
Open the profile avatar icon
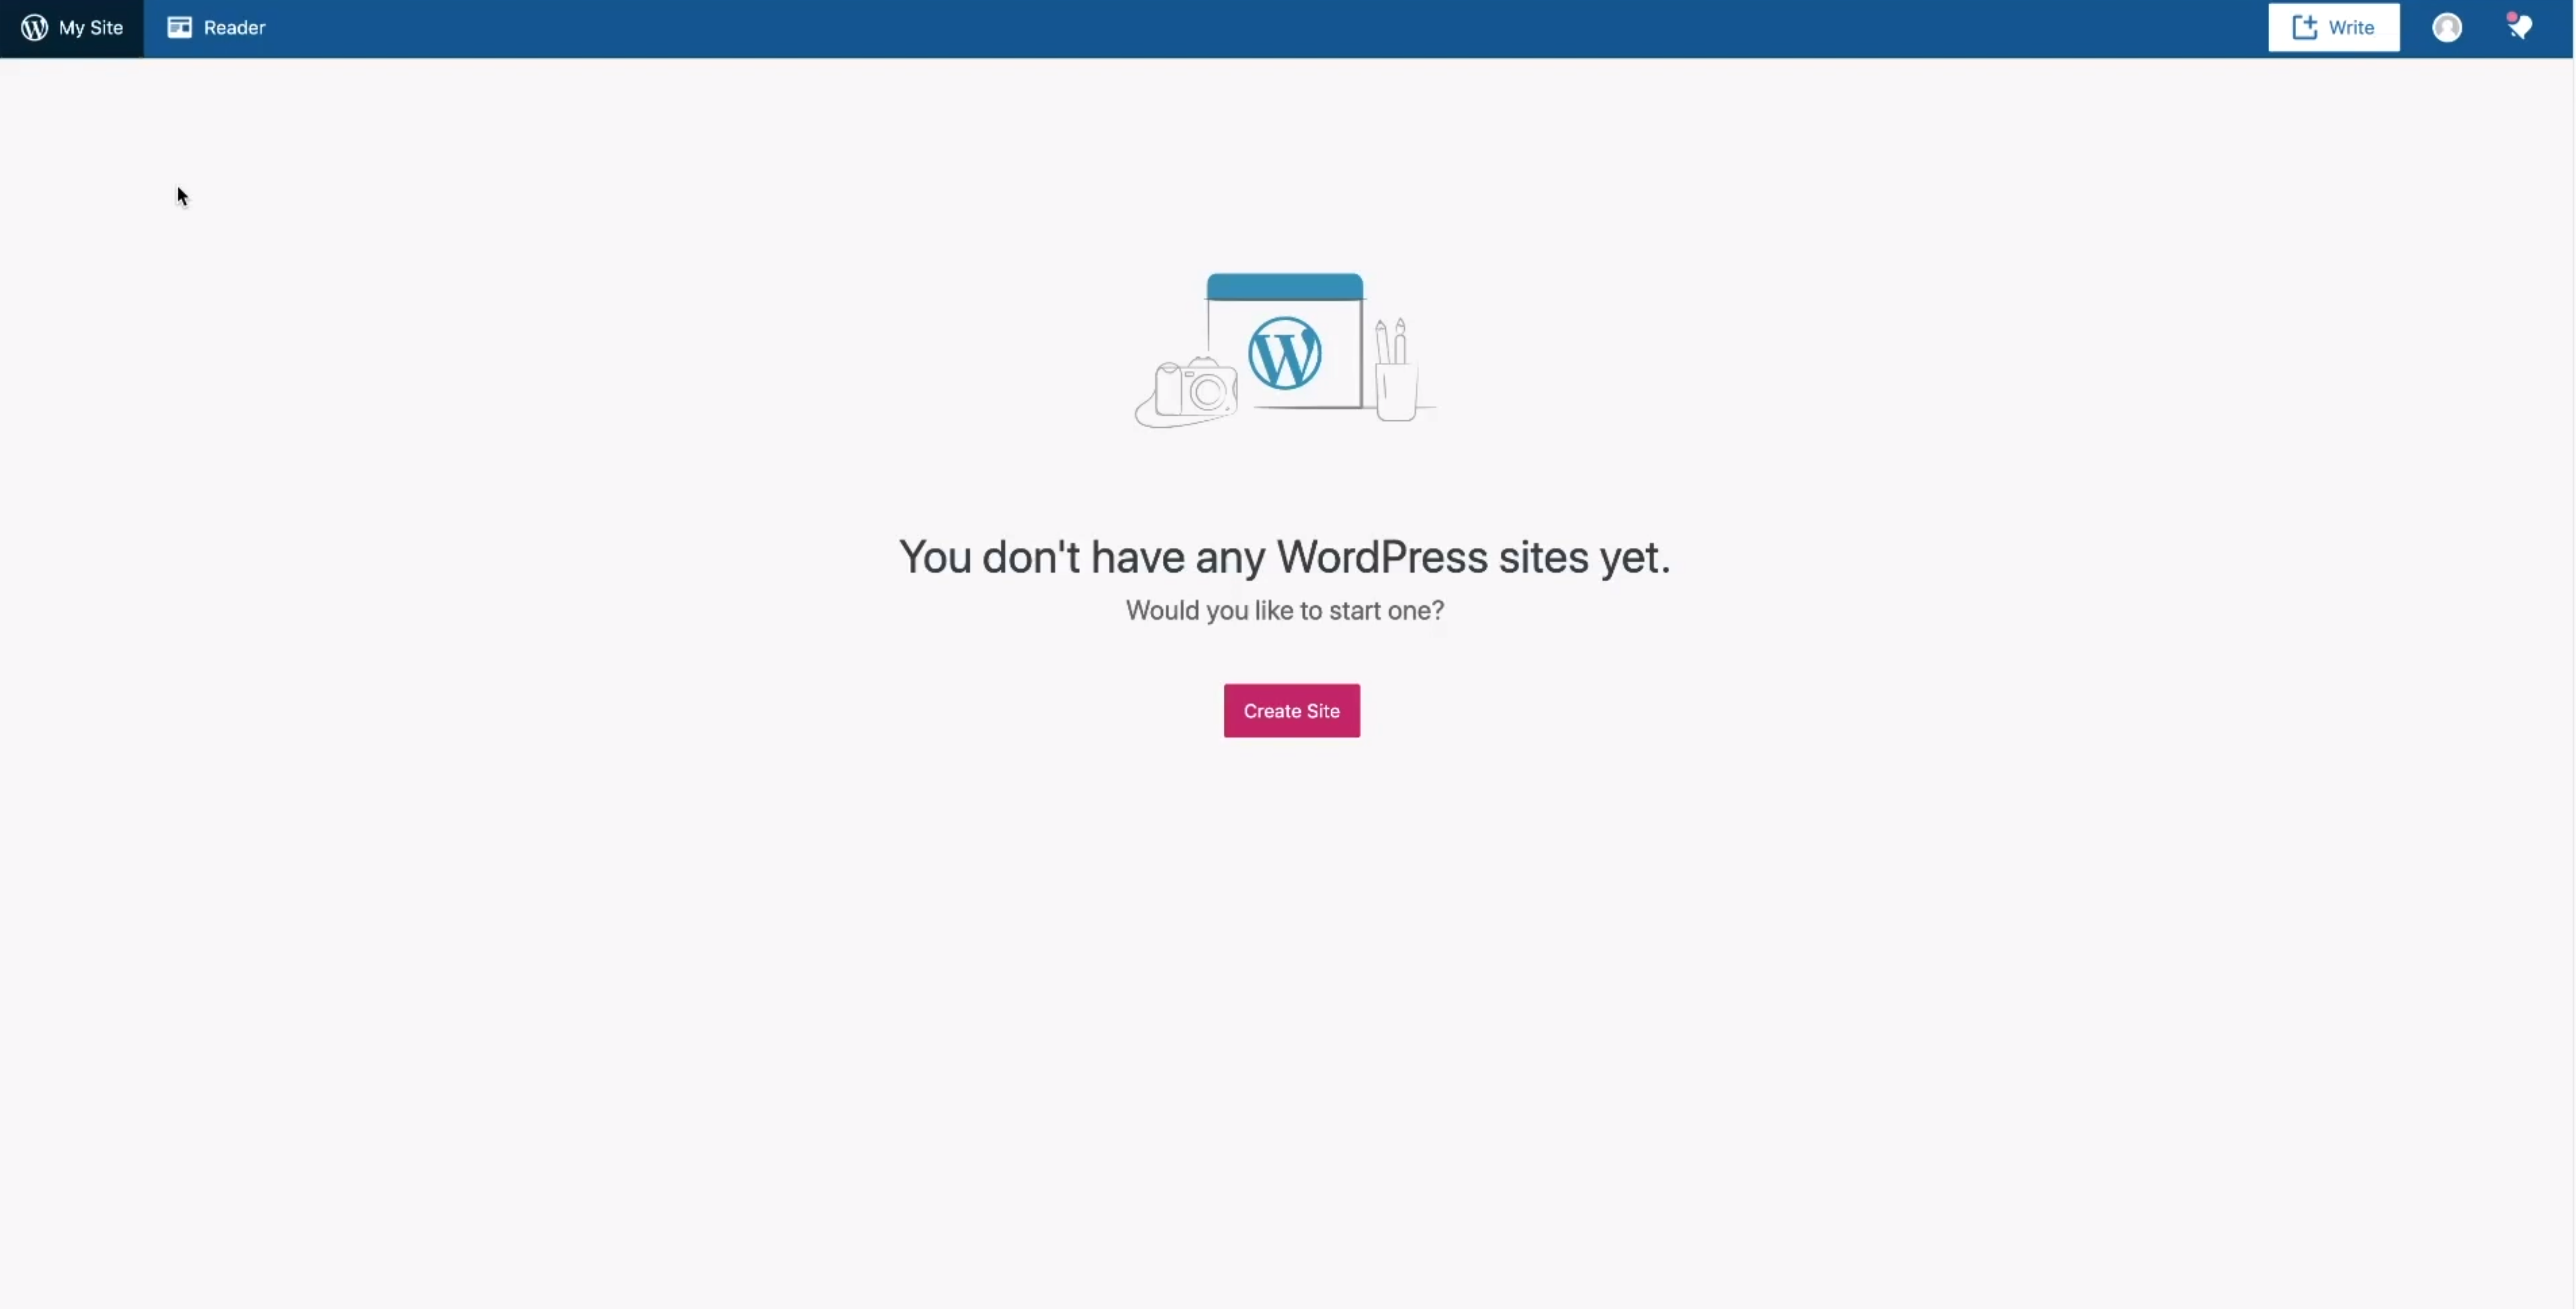(x=2447, y=28)
